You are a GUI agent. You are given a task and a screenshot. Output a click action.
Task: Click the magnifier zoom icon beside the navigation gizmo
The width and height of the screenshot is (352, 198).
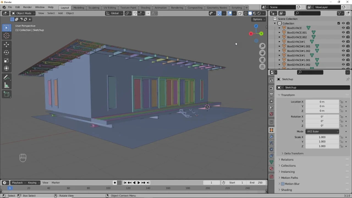pos(262,46)
